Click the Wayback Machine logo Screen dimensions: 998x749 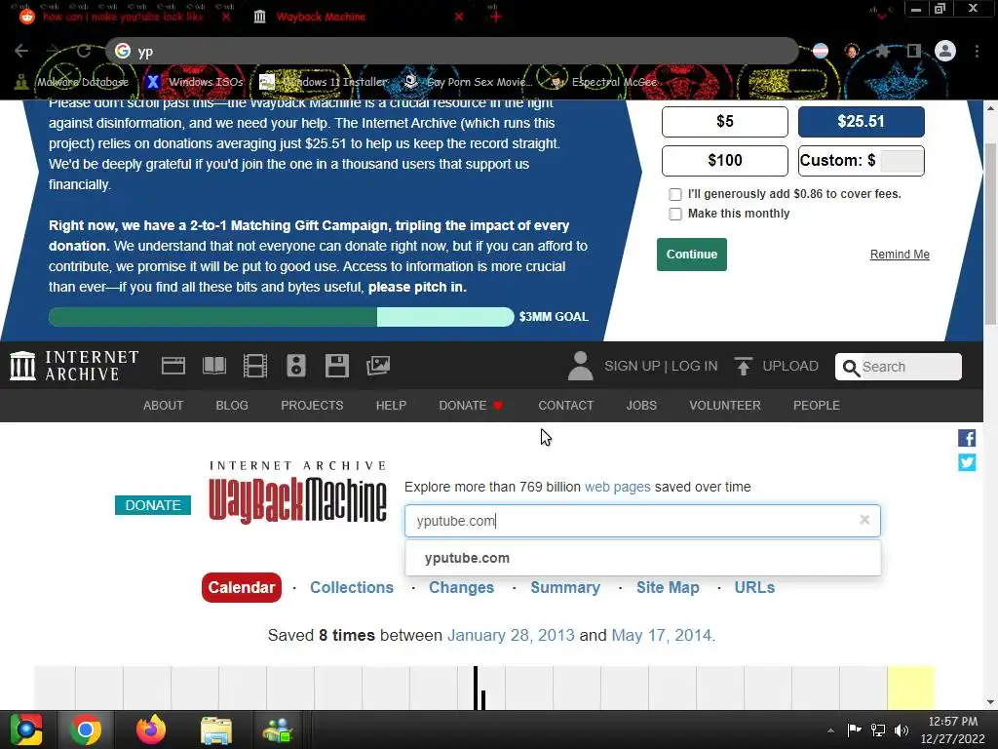coord(297,493)
